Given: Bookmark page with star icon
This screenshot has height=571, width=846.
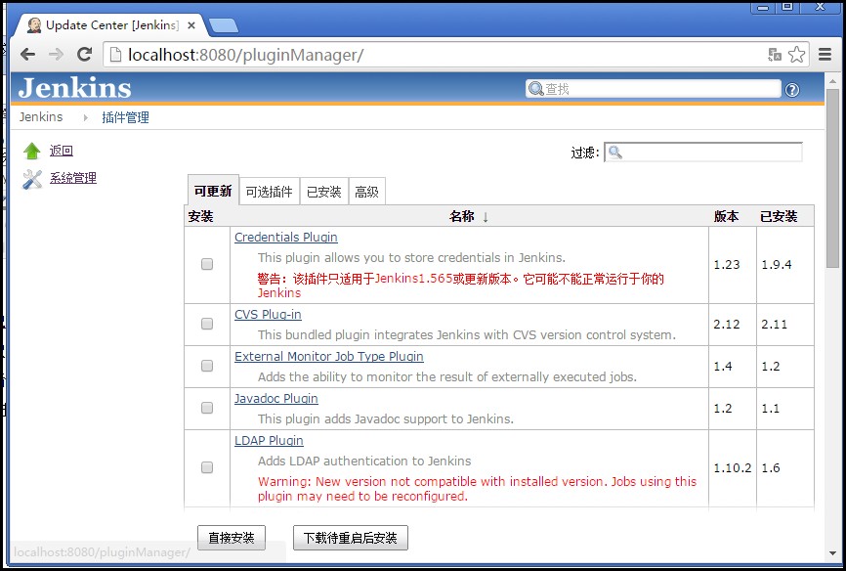Looking at the screenshot, I should (x=796, y=54).
